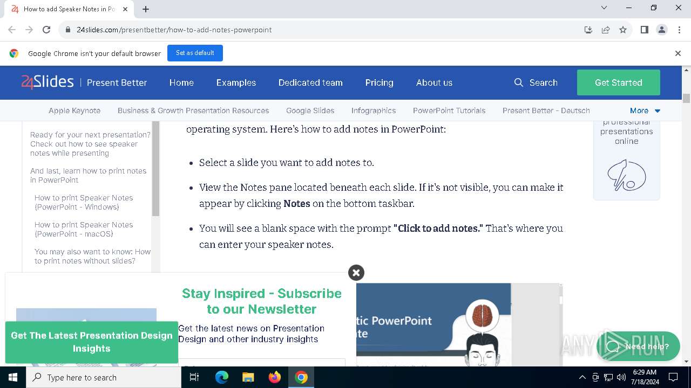Click the 24Slides logo

(x=48, y=82)
